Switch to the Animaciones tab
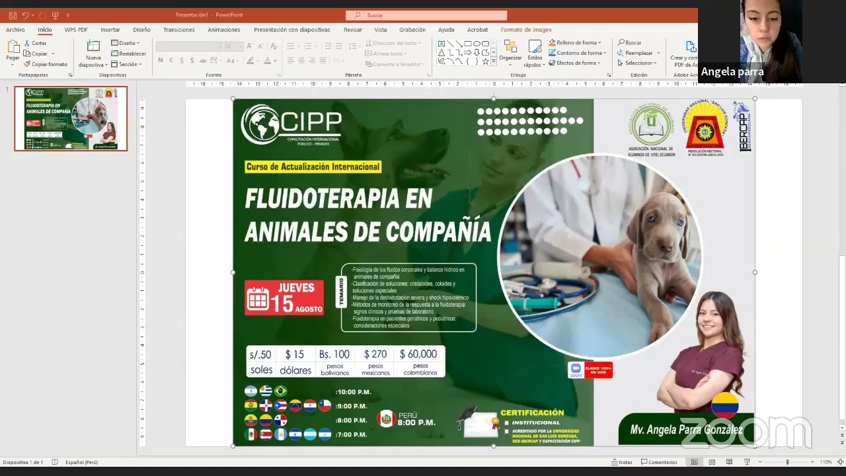Viewport: 846px width, 476px height. point(224,30)
